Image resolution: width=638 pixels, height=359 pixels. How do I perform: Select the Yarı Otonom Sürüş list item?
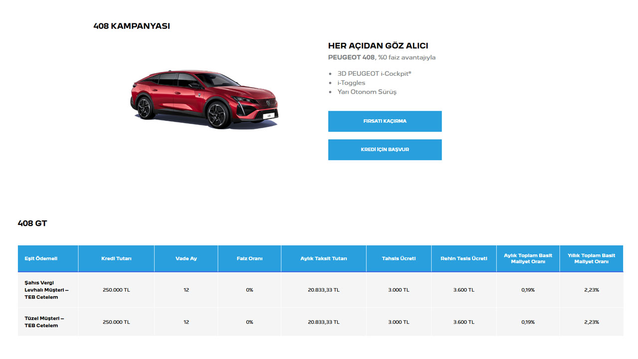click(x=367, y=92)
